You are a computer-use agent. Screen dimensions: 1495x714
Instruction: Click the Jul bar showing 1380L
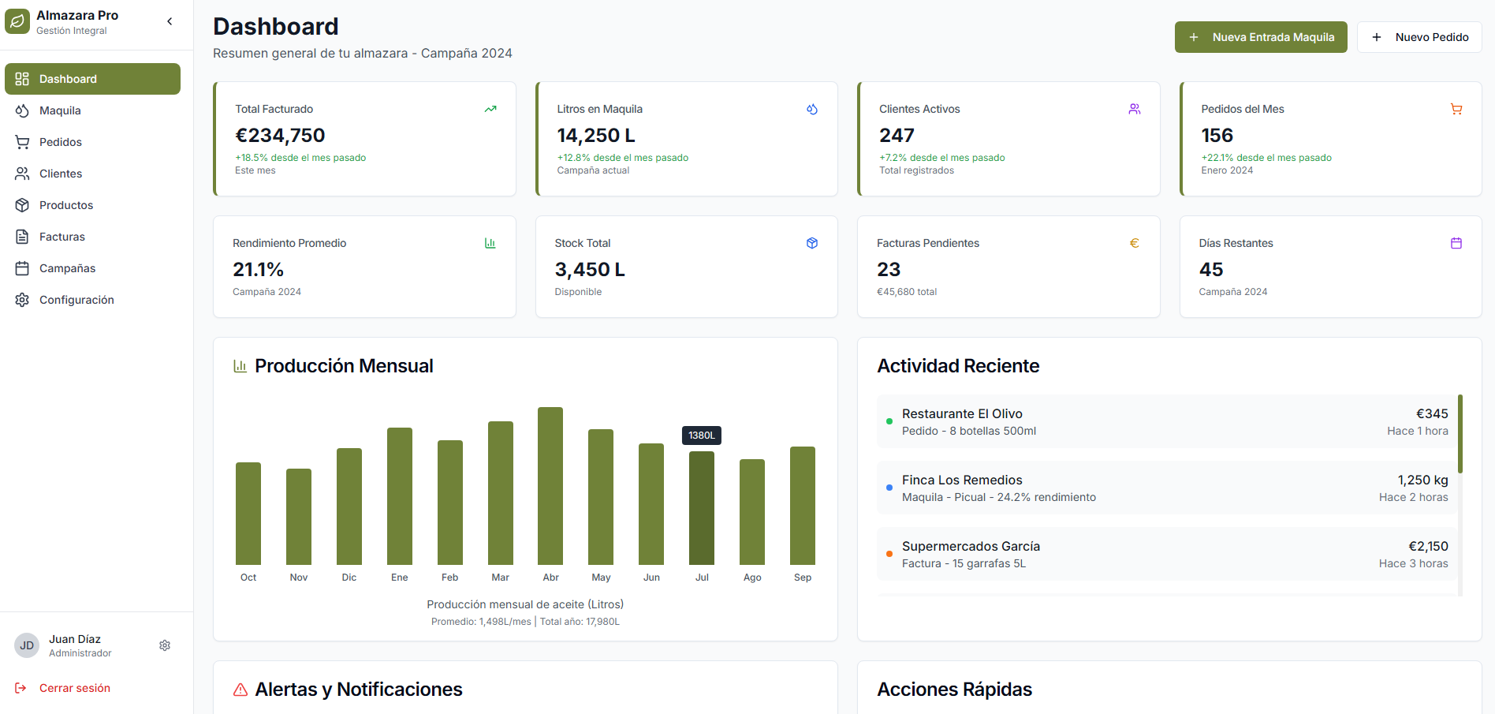pos(702,509)
